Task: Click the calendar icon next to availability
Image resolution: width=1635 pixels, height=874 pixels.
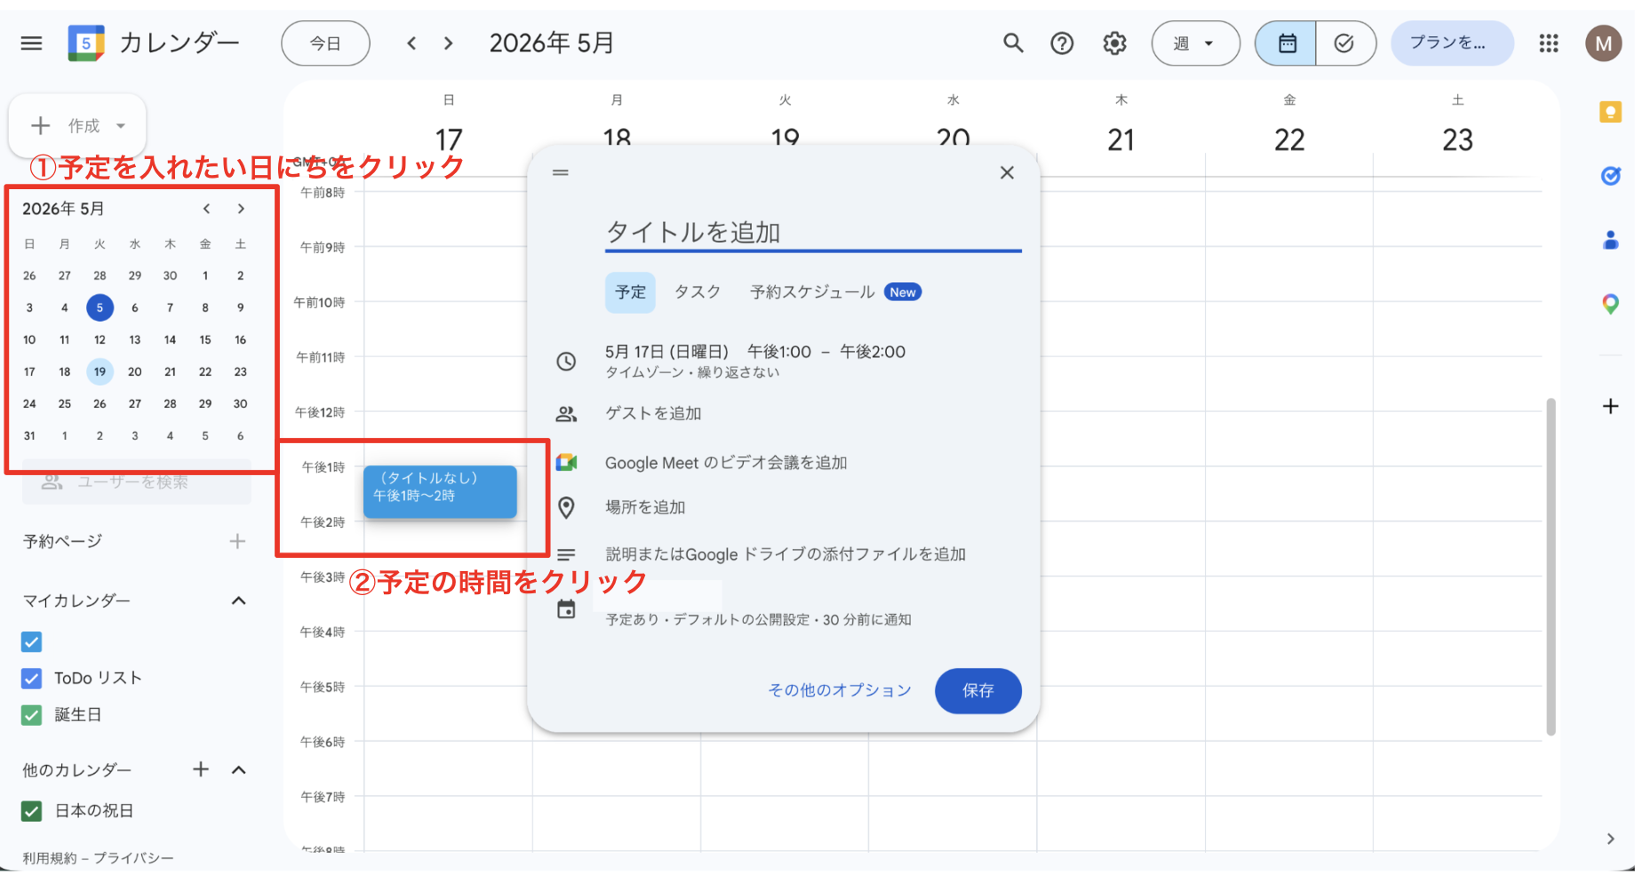Action: coord(566,609)
